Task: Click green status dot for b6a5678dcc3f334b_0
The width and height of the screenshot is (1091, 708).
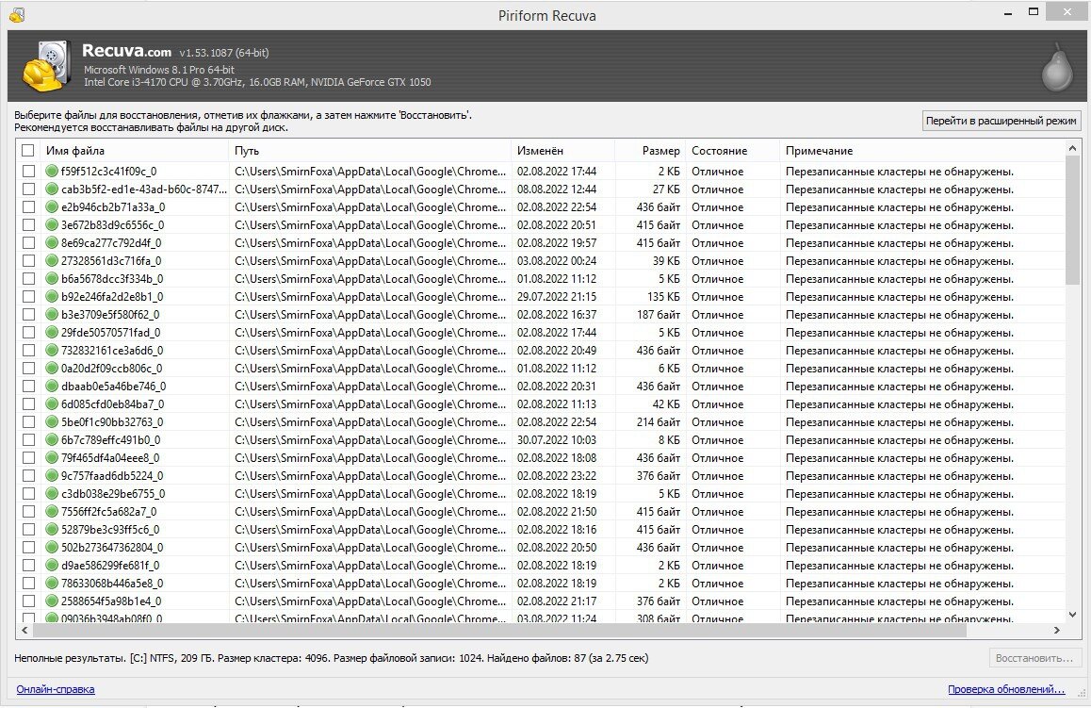Action: (x=52, y=278)
